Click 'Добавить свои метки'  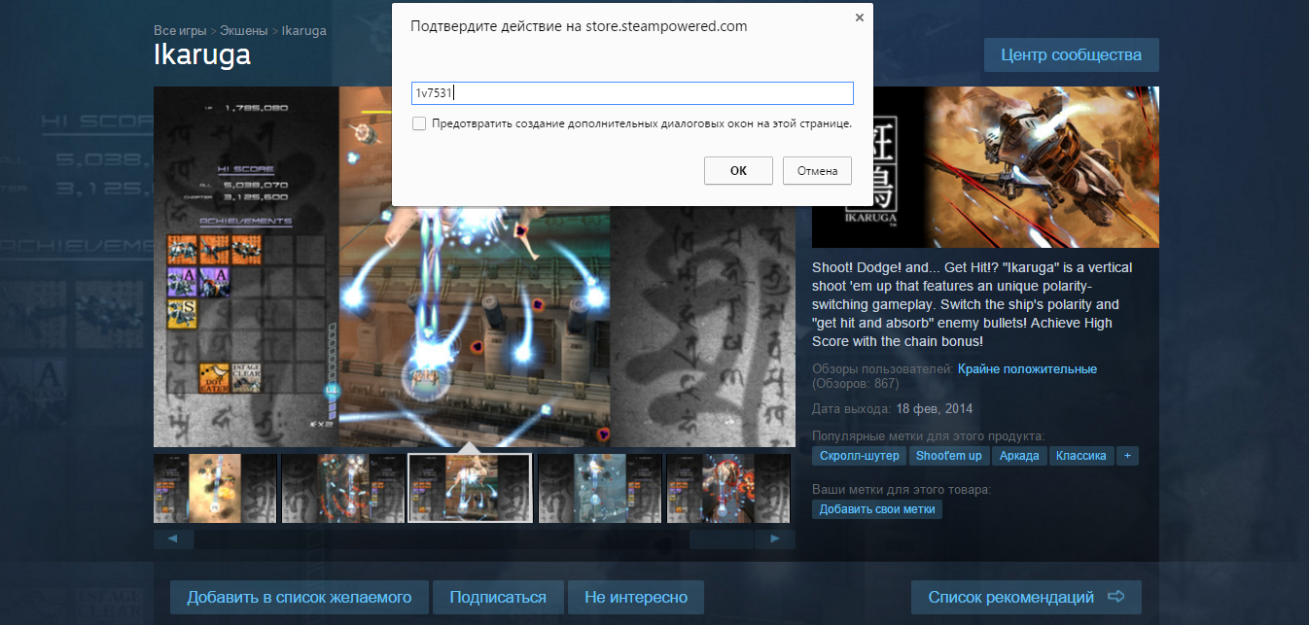click(877, 509)
